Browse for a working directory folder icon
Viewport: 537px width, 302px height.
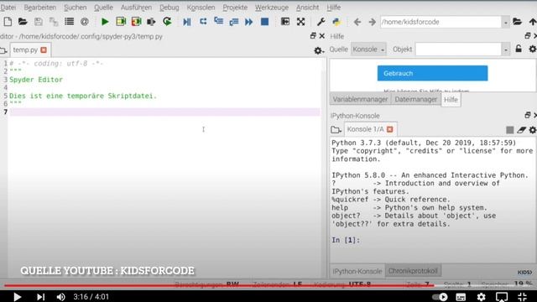(517, 22)
